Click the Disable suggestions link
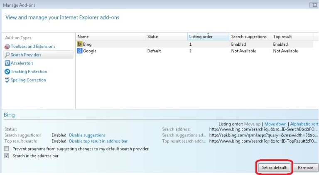Screen dimensions: 319x175 pyautogui.click(x=87, y=135)
